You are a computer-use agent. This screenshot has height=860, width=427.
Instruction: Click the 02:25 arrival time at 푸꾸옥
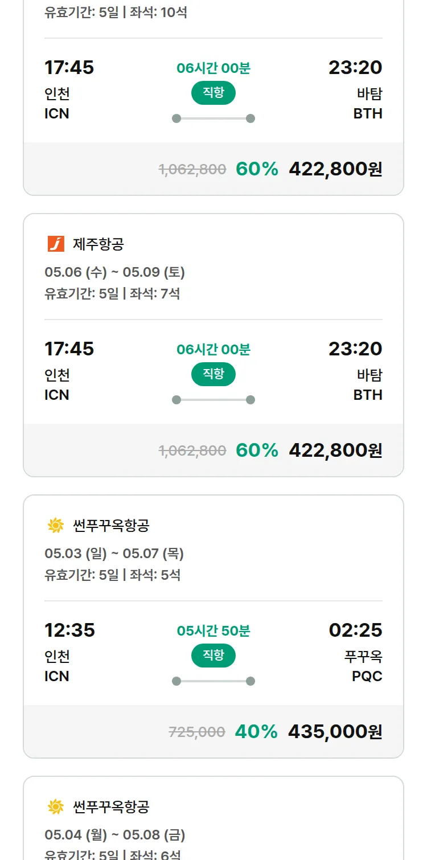(355, 630)
